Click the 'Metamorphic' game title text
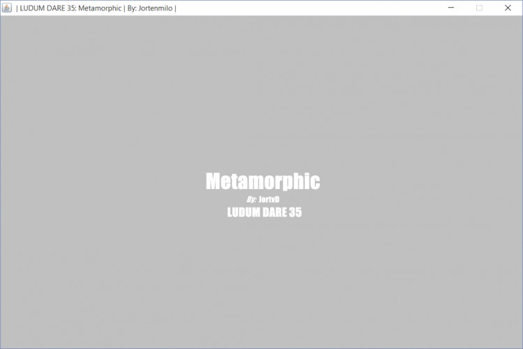Image resolution: width=523 pixels, height=349 pixels. pyautogui.click(x=263, y=181)
